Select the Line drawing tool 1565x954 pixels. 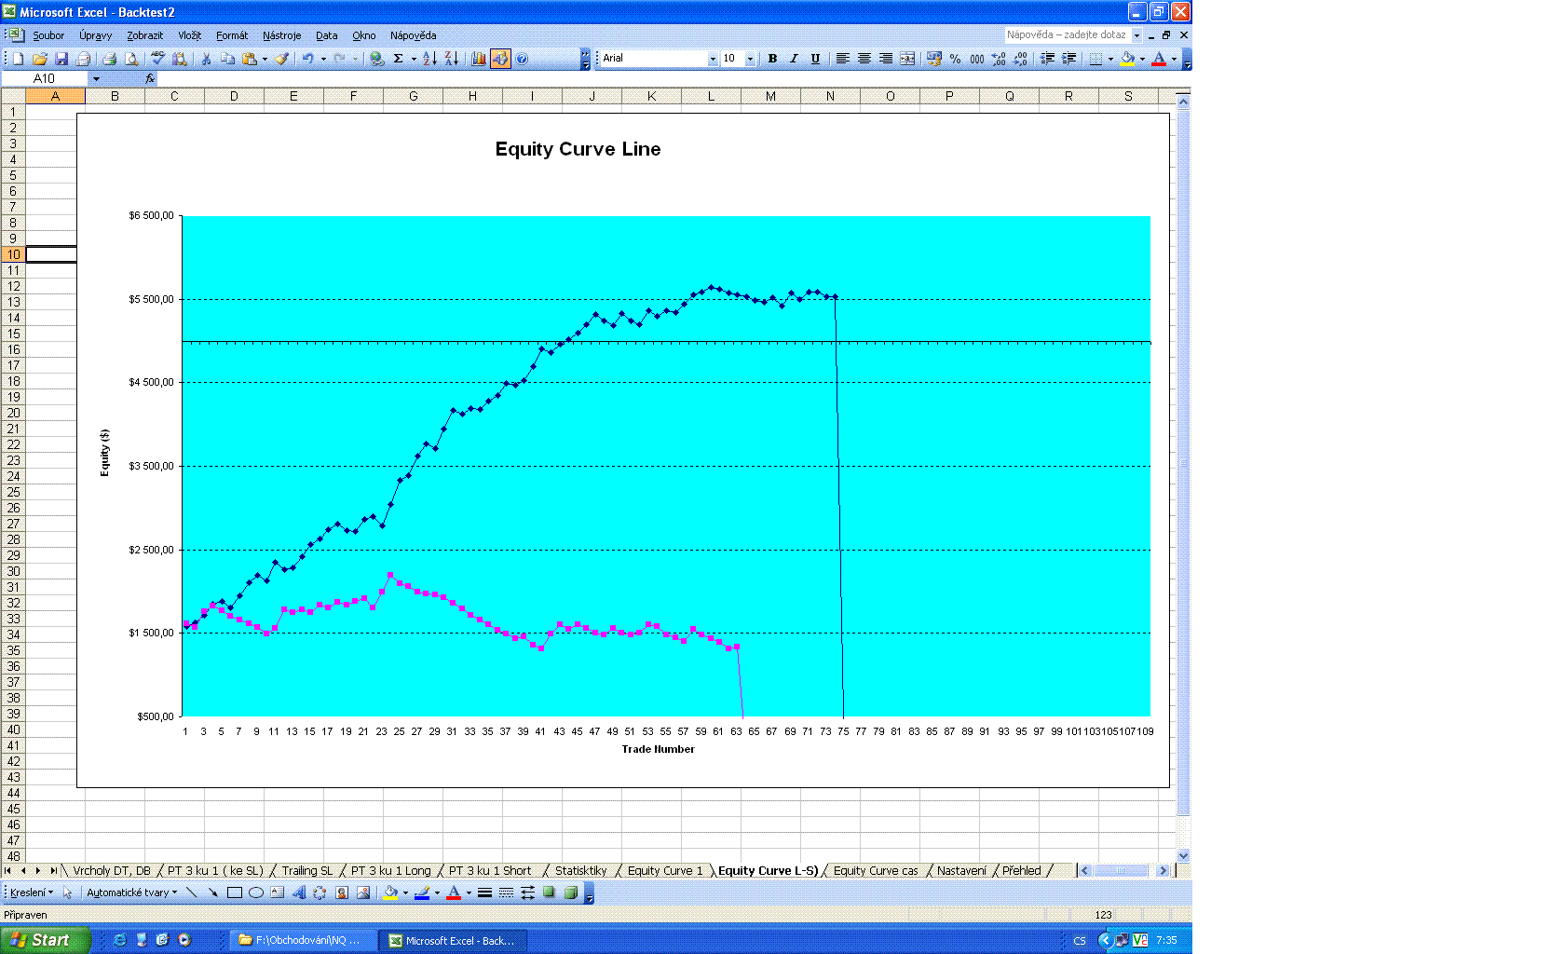(x=192, y=893)
